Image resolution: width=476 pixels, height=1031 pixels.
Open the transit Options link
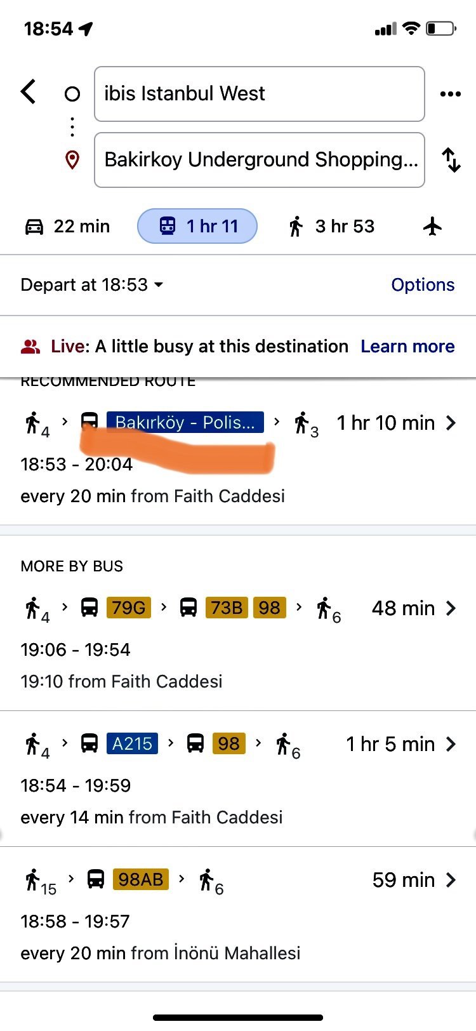pyautogui.click(x=423, y=284)
